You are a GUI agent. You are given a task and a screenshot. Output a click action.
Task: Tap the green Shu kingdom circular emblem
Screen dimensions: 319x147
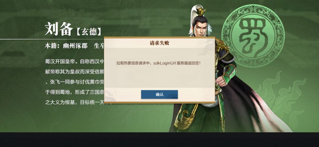pyautogui.click(x=253, y=36)
